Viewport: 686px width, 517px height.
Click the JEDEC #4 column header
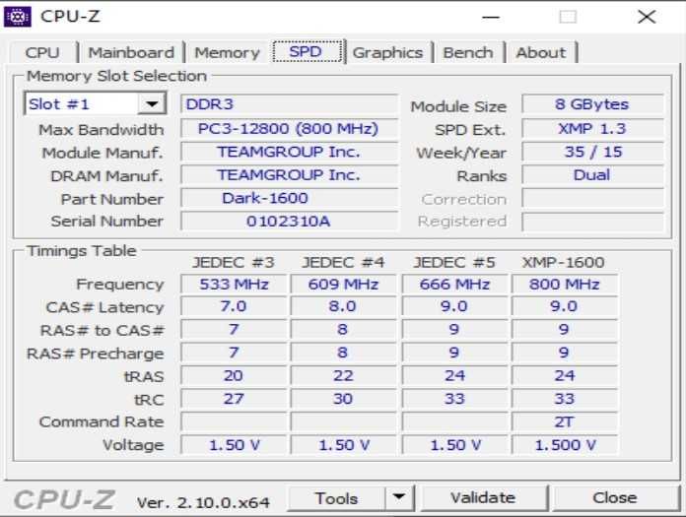[343, 262]
